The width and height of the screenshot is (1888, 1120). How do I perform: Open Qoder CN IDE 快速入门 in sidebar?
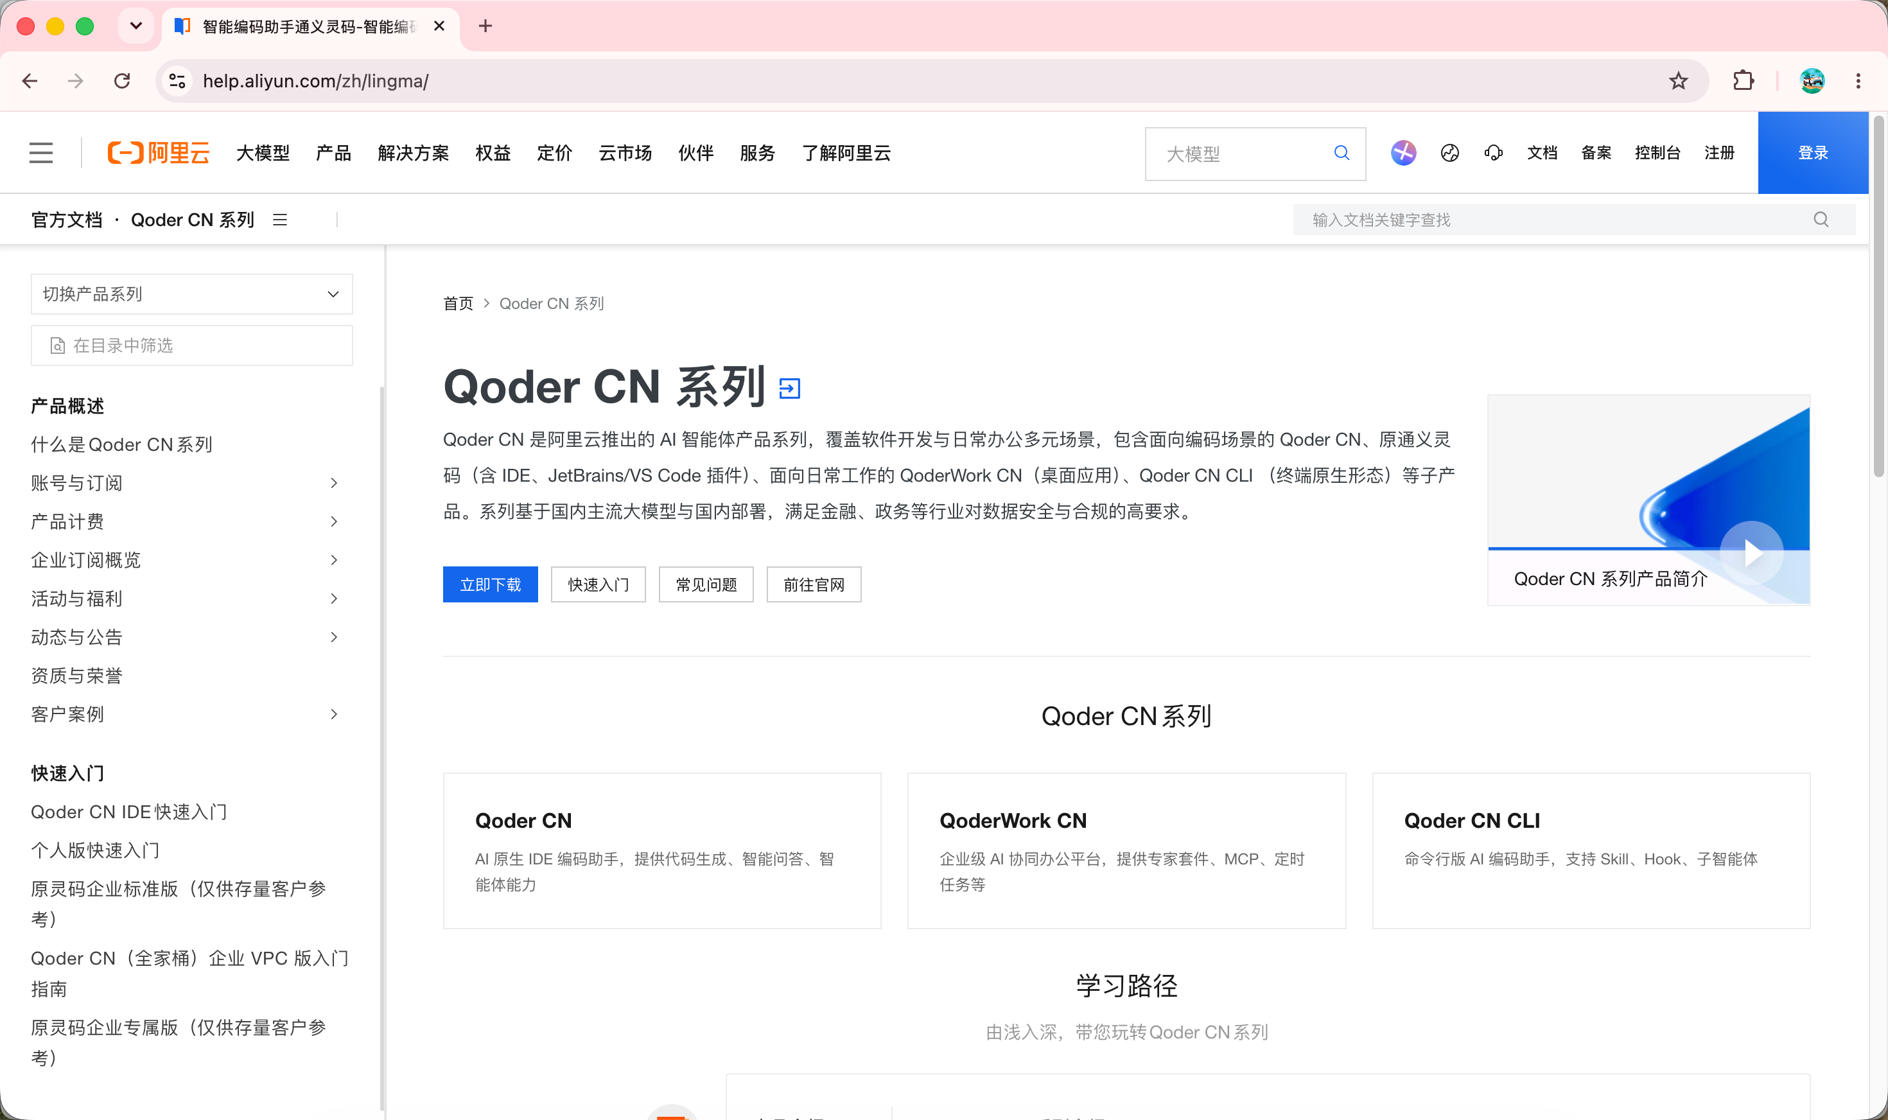click(129, 812)
